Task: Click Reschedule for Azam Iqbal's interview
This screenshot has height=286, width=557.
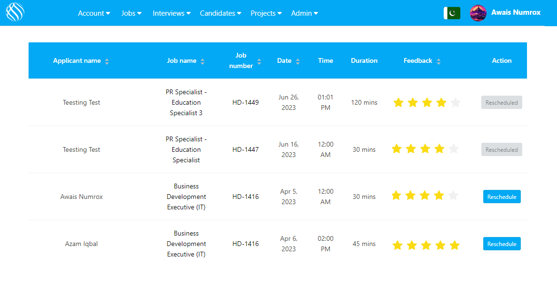Action: [502, 243]
